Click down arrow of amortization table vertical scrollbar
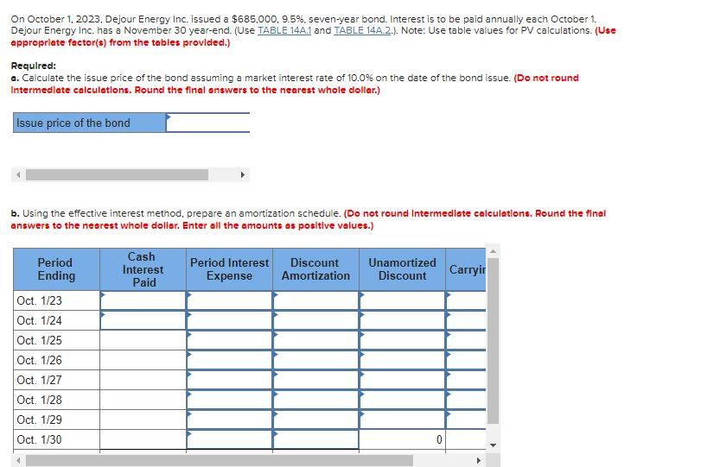The image size is (701, 467). 493,445
